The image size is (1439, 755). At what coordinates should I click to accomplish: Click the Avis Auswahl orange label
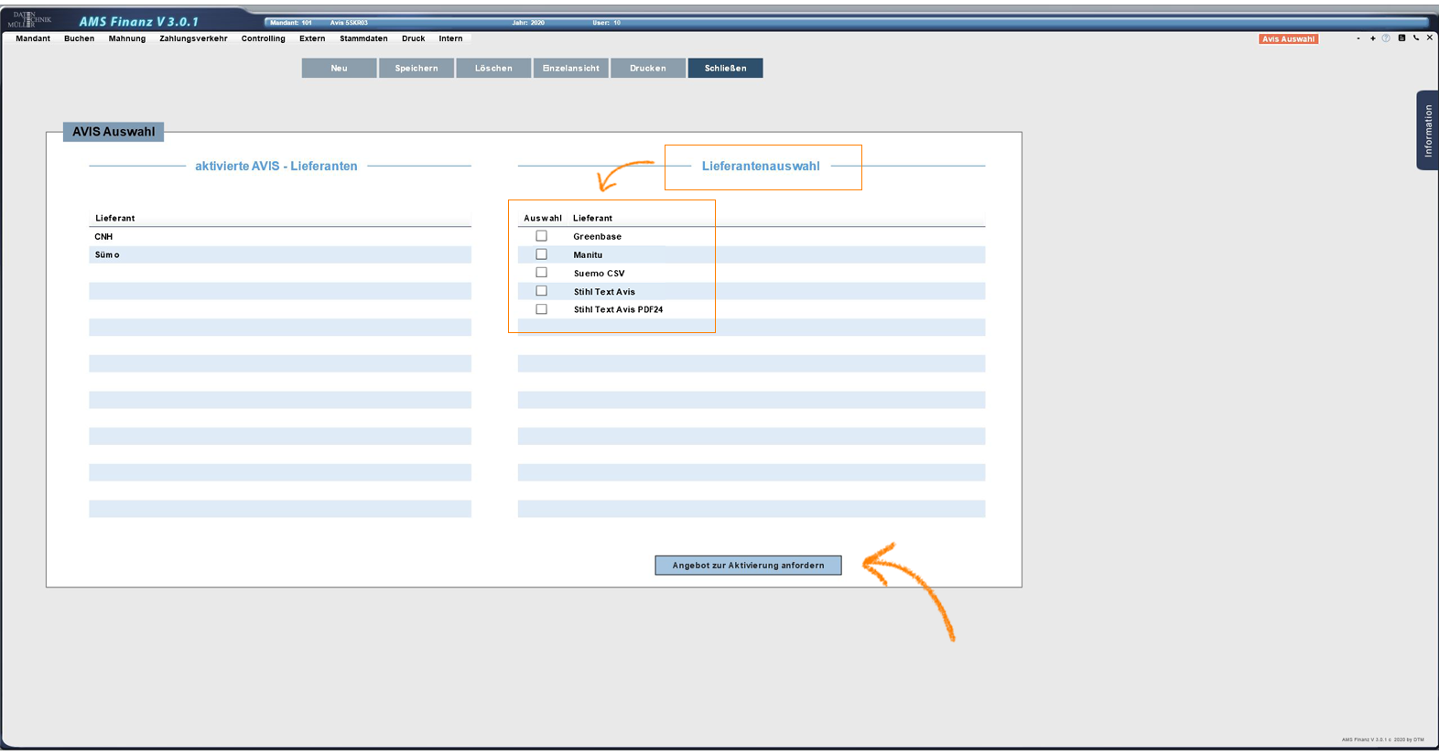pyautogui.click(x=1288, y=39)
